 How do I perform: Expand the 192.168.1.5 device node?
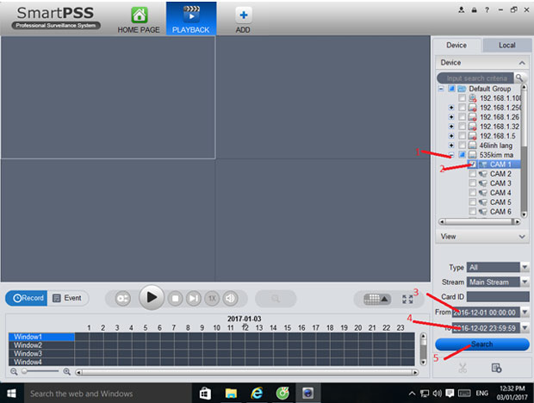(x=451, y=136)
